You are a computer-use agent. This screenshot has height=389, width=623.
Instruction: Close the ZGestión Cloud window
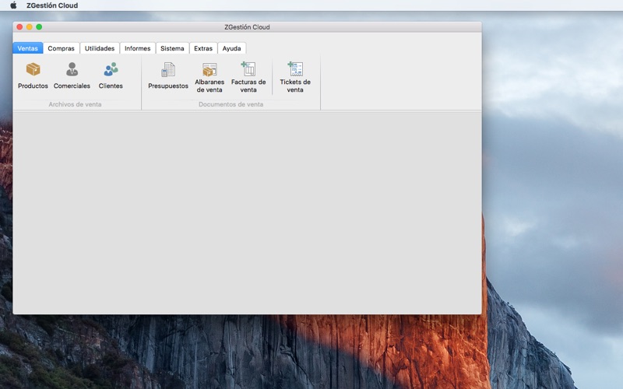point(19,27)
